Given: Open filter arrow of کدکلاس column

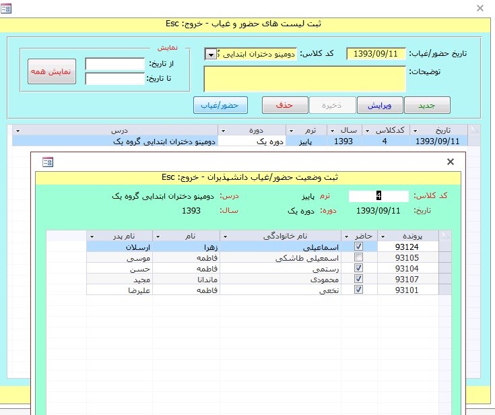Looking at the screenshot, I should point(368,131).
